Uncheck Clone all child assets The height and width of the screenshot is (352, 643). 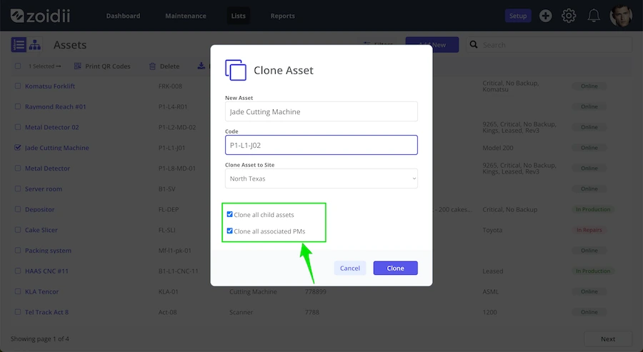click(229, 214)
